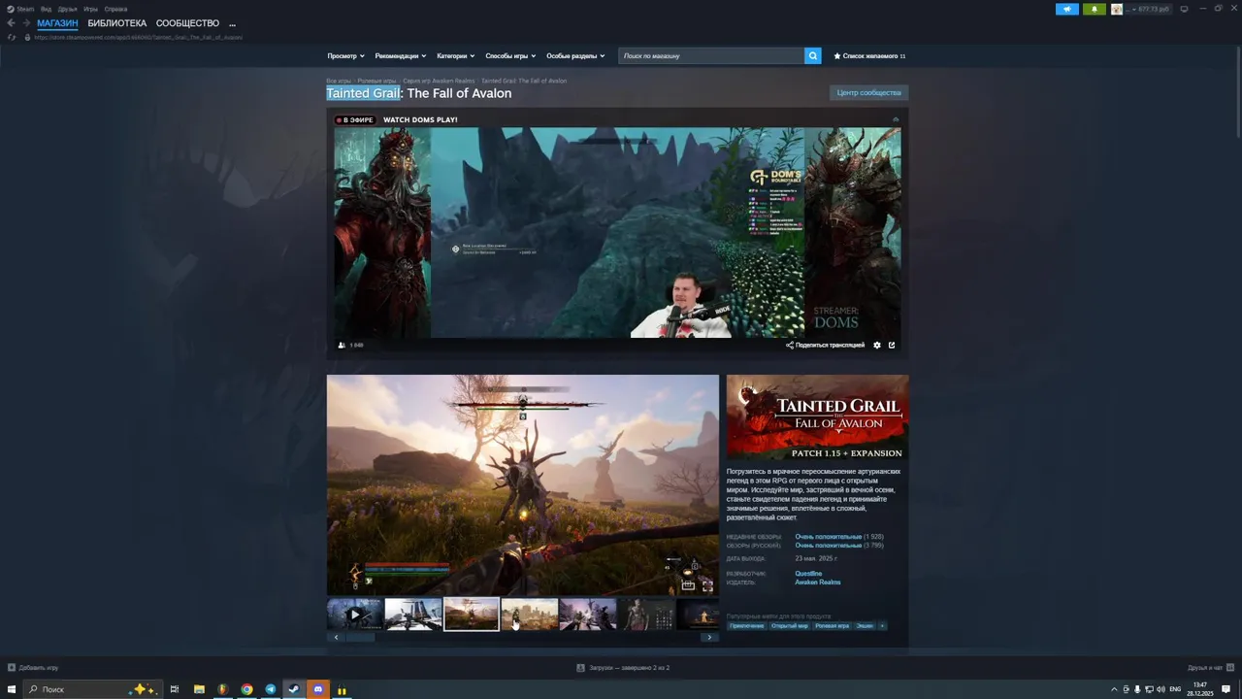Open Discord from the Windows taskbar

tap(318, 689)
